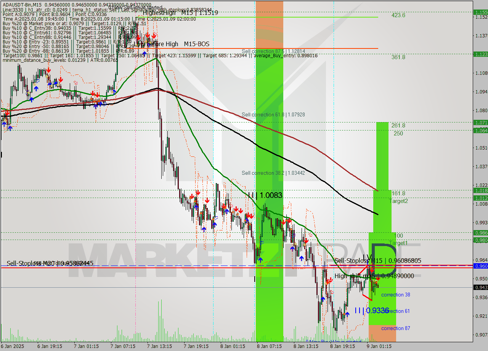
Task: Click the 'I I | 1.0083' wave label
Action: coord(265,195)
